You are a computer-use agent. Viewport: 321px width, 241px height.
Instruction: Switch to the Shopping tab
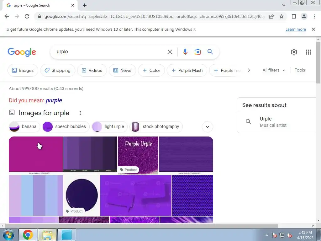coord(58,70)
